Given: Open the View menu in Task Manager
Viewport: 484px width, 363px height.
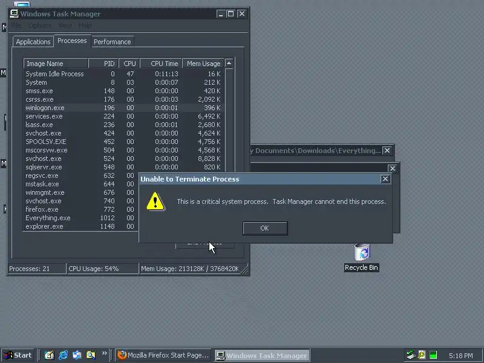Looking at the screenshot, I should [x=65, y=25].
